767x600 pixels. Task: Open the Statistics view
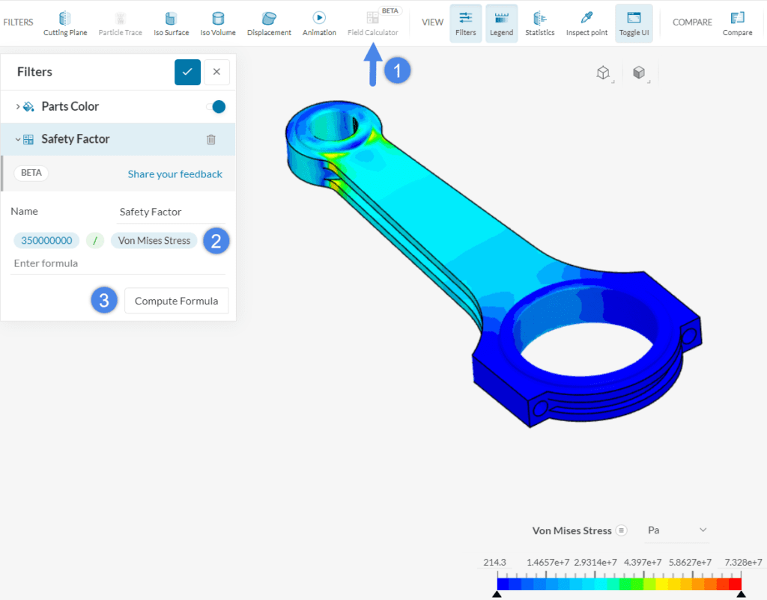(539, 22)
